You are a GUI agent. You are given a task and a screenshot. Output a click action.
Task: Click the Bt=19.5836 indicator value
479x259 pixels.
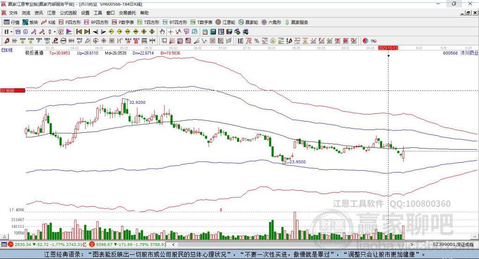[170, 53]
